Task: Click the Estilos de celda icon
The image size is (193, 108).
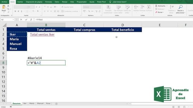Action: [x=127, y=7]
